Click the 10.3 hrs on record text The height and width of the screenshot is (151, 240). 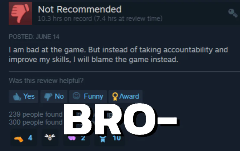coord(65,19)
